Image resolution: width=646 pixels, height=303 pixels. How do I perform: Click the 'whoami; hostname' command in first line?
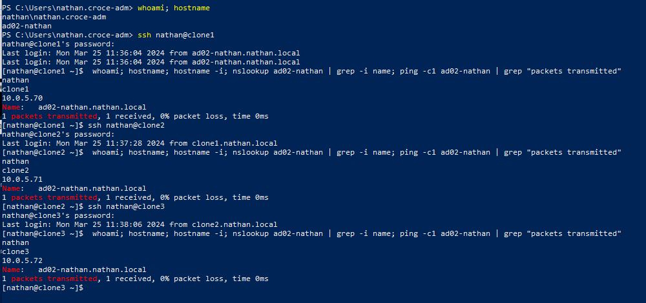[173, 8]
